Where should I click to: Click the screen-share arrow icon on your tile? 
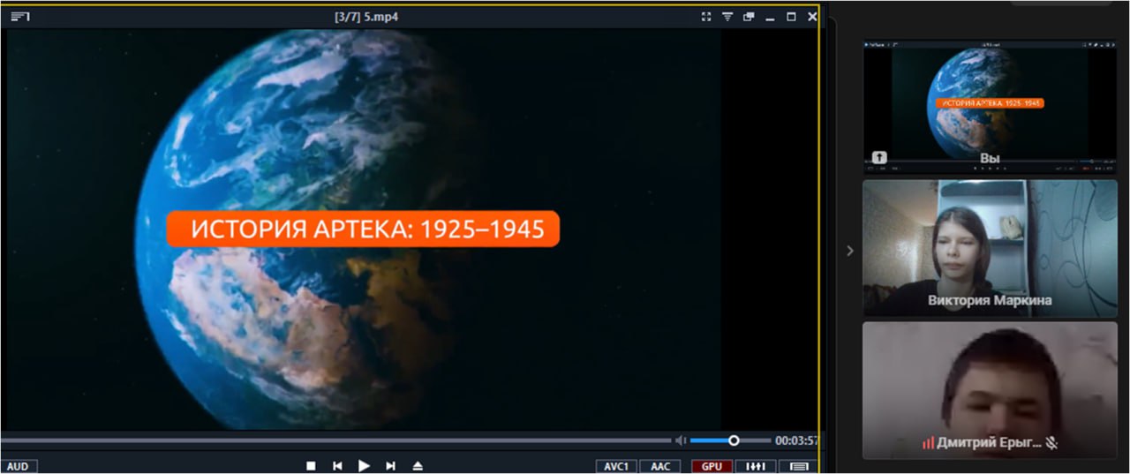tap(879, 157)
